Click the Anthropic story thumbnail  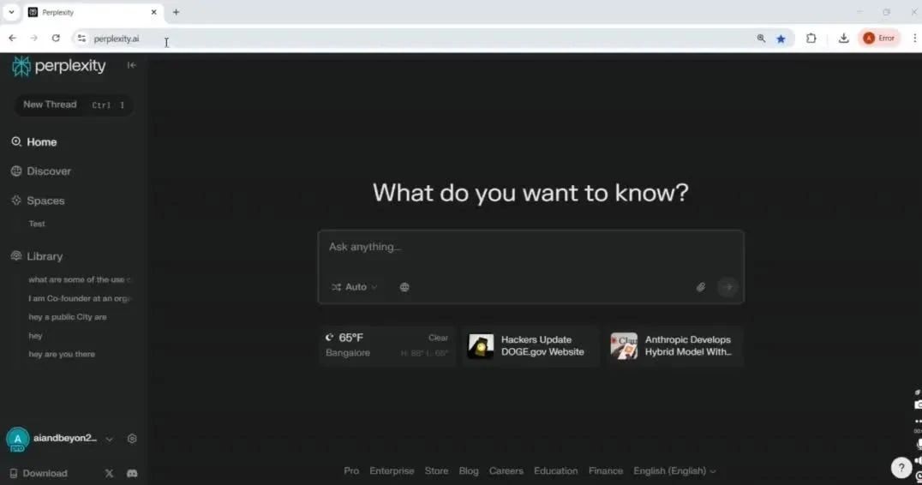click(x=624, y=345)
